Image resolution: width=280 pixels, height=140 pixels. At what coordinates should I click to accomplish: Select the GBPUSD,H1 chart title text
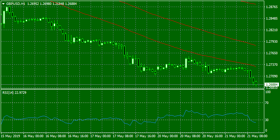point(15,3)
